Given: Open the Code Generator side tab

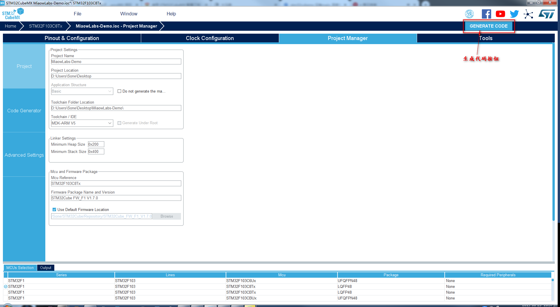Looking at the screenshot, I should point(24,111).
